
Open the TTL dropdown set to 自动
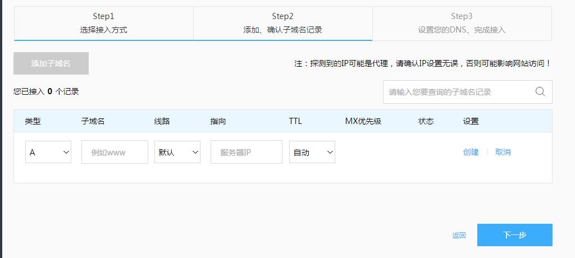pyautogui.click(x=312, y=152)
